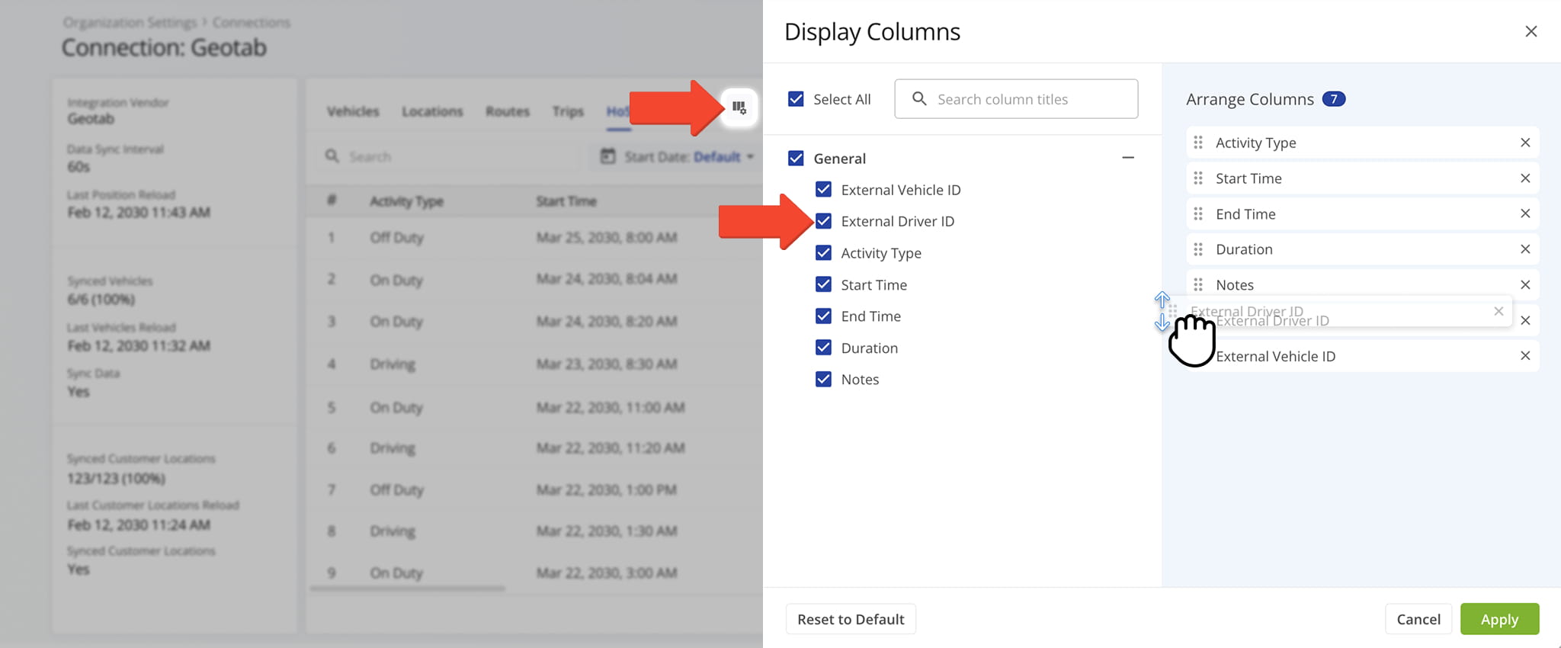Image resolution: width=1561 pixels, height=648 pixels.
Task: Remove Start Time from arranged columns
Action: click(x=1525, y=178)
